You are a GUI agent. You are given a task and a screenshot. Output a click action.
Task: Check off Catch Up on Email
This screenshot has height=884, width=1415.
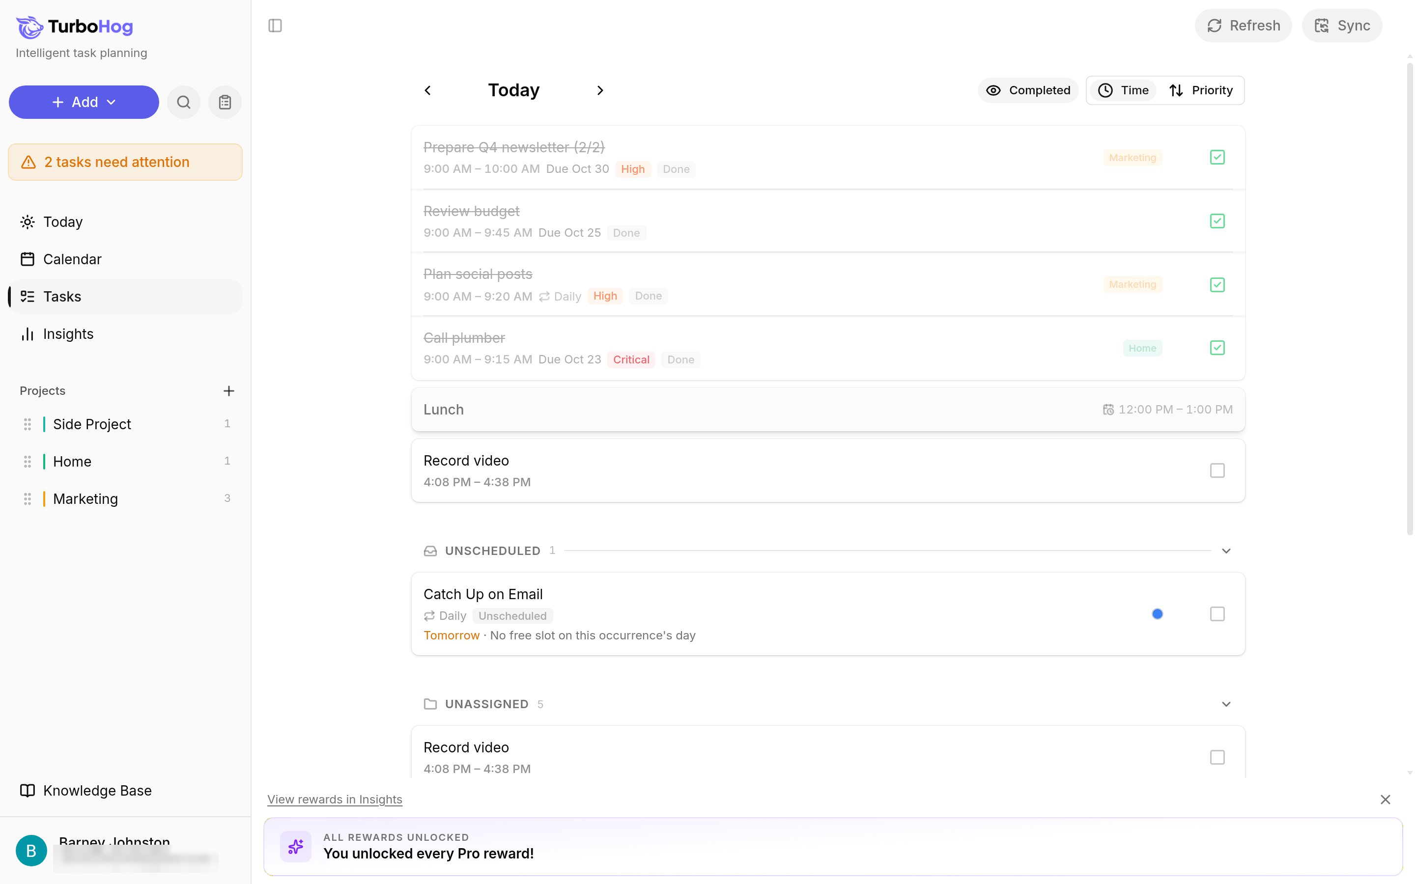[1217, 614]
